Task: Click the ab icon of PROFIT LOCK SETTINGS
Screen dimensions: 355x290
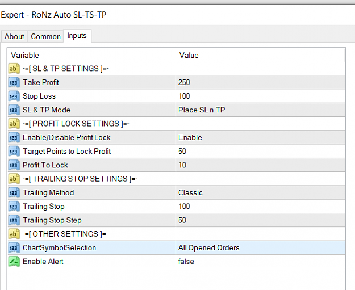Action: pyautogui.click(x=14, y=124)
